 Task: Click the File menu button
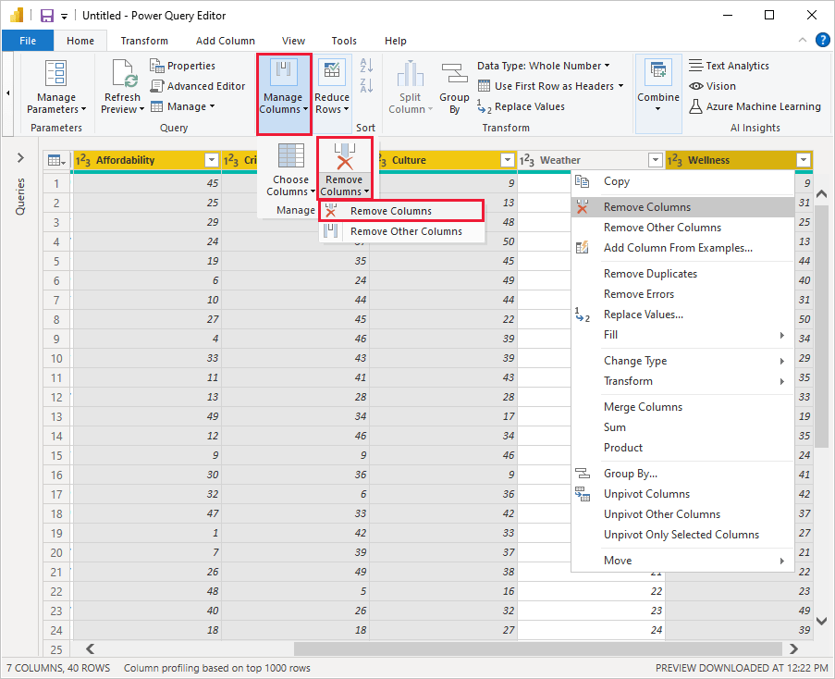click(x=28, y=40)
